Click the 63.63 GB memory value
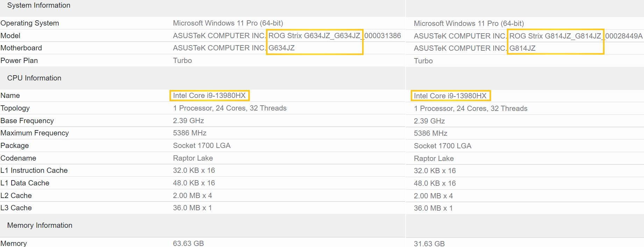 (x=188, y=243)
